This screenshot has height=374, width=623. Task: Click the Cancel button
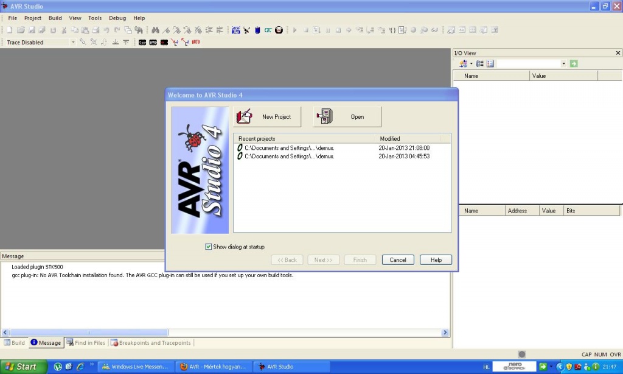[x=398, y=260]
